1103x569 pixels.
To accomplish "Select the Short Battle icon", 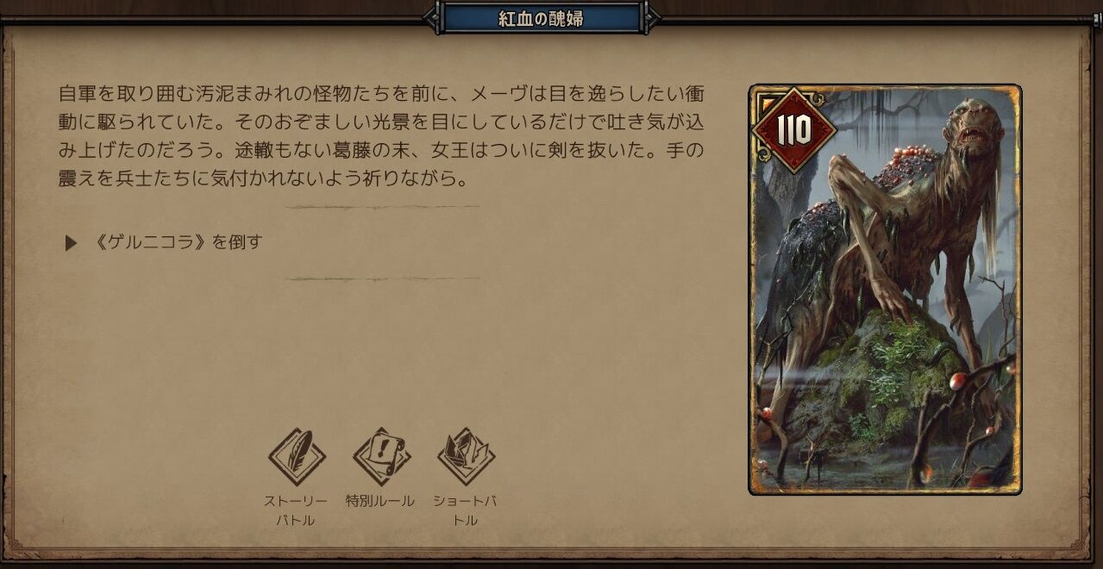I will tap(466, 457).
